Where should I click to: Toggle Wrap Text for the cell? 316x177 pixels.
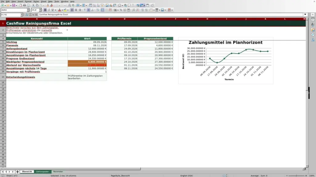pos(98,10)
